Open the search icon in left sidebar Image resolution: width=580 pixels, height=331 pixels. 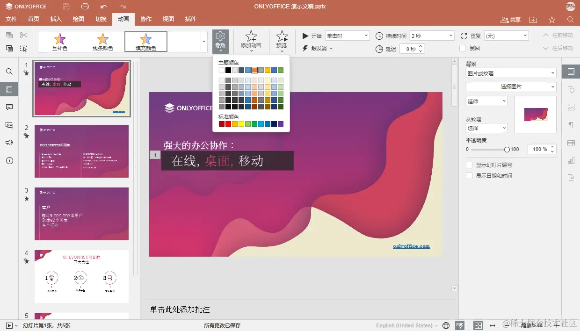pyautogui.click(x=9, y=72)
